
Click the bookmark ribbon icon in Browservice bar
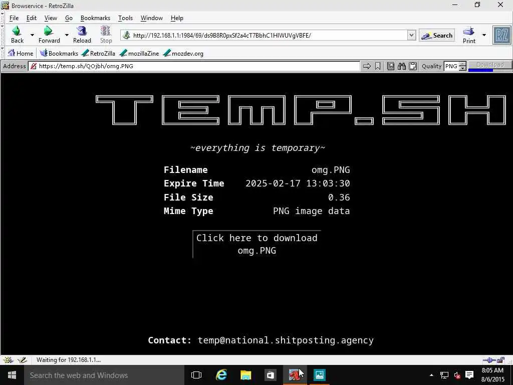pos(378,66)
